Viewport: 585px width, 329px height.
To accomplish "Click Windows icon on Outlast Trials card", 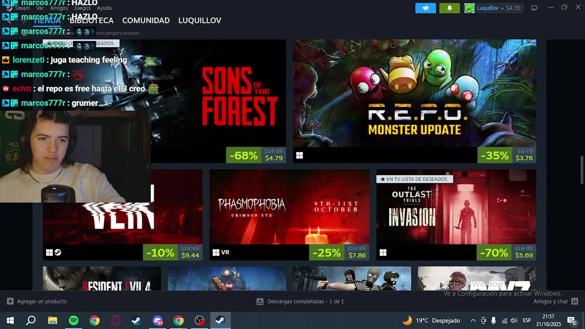I will click(x=383, y=252).
